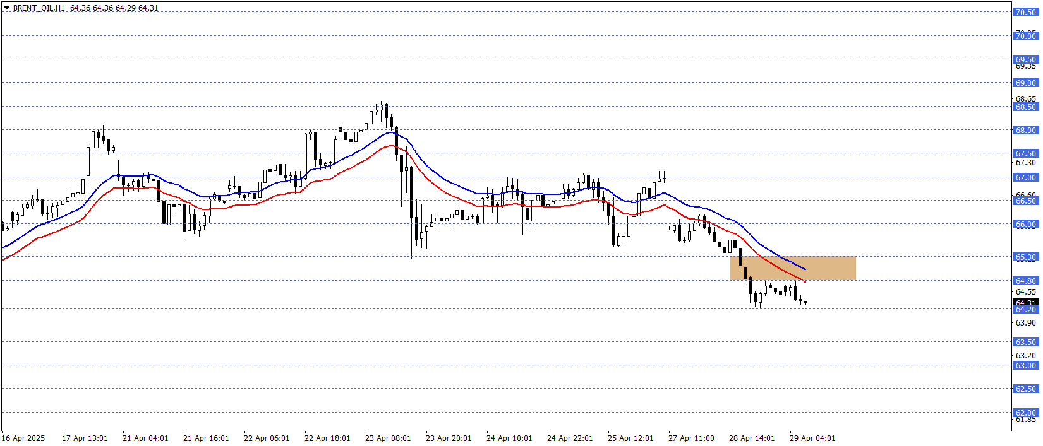
Task: Click the 22 Apr 18:01 time label
Action: coord(327,438)
